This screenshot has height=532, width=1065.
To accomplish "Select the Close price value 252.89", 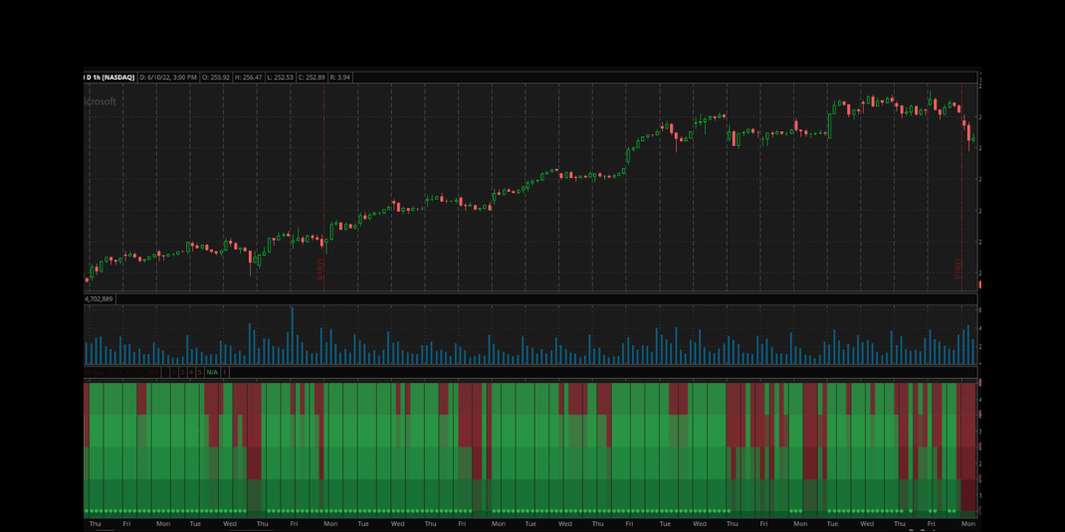I will tap(312, 78).
